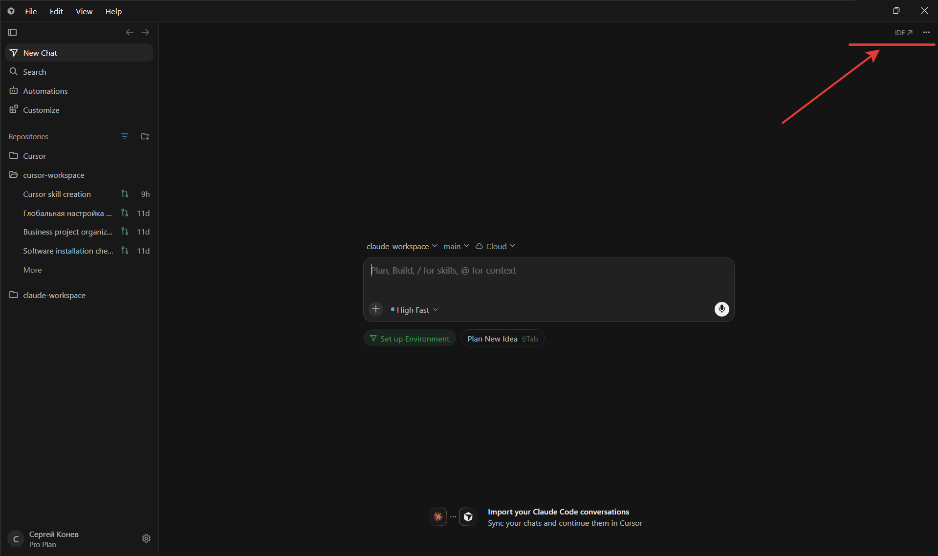The width and height of the screenshot is (938, 556).
Task: Open the View menu
Action: pyautogui.click(x=84, y=11)
